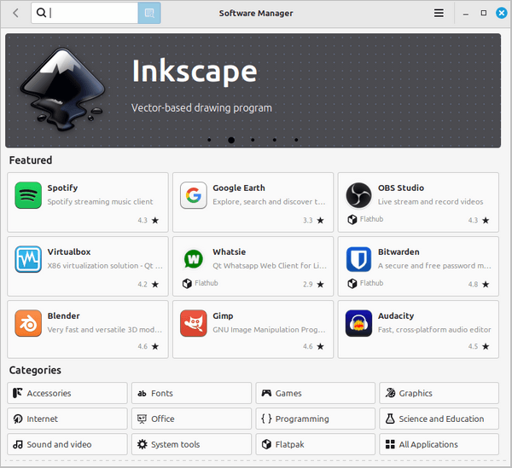
Task: Open the Accessories category
Action: click(x=67, y=393)
